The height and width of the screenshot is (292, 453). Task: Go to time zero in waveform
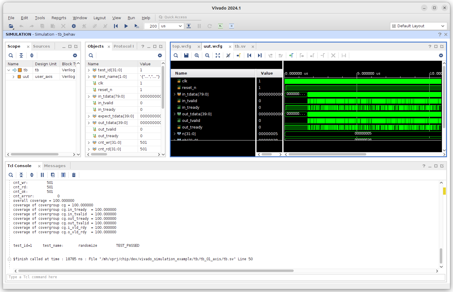tap(249, 55)
